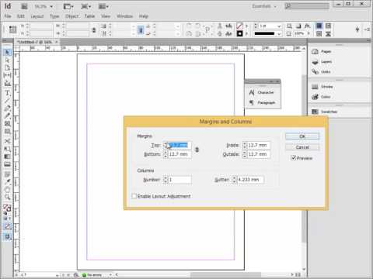The width and height of the screenshot is (373, 279).
Task: Select the Zoom tool
Action: click(7, 197)
